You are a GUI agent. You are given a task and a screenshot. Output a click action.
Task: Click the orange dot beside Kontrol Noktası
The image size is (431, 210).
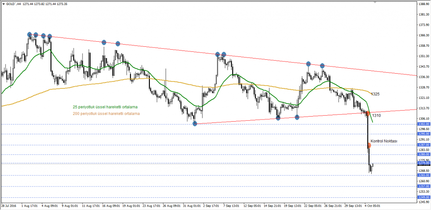click(369, 146)
